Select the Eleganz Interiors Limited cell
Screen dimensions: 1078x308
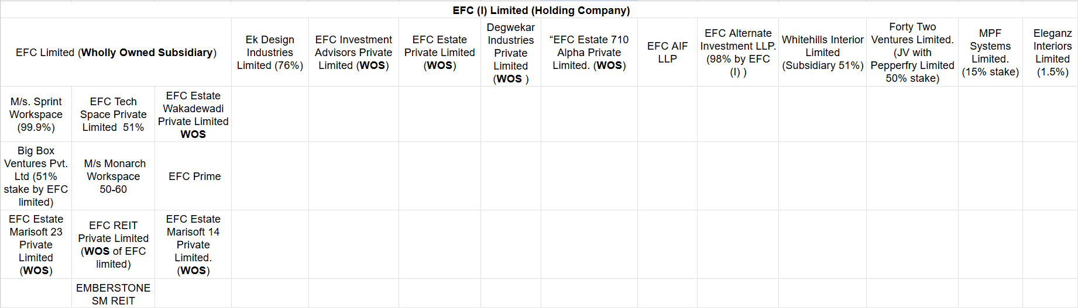pos(1052,53)
